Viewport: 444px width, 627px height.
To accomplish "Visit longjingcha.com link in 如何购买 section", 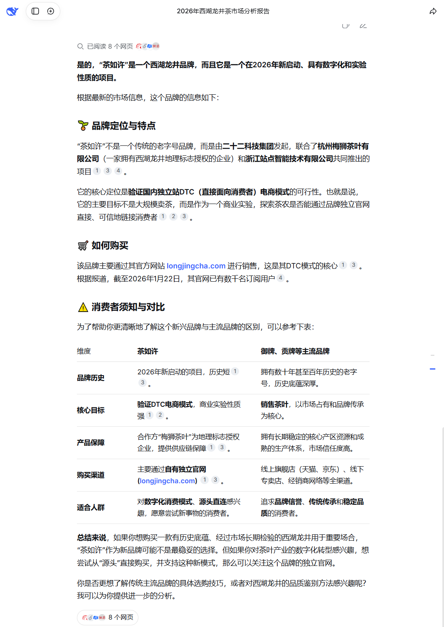I will (x=196, y=266).
